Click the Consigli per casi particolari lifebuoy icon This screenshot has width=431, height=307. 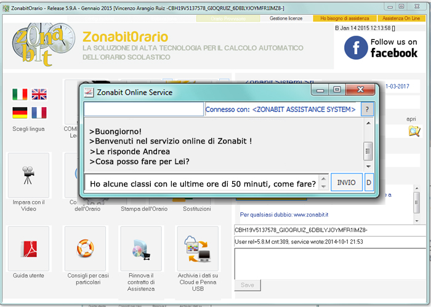(x=85, y=248)
